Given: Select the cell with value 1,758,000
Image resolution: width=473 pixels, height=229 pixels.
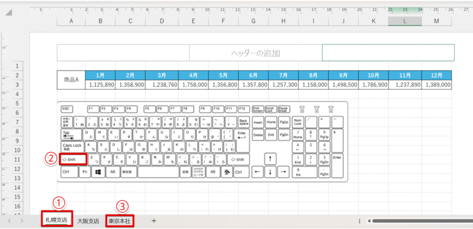Looking at the screenshot, I should click(193, 84).
